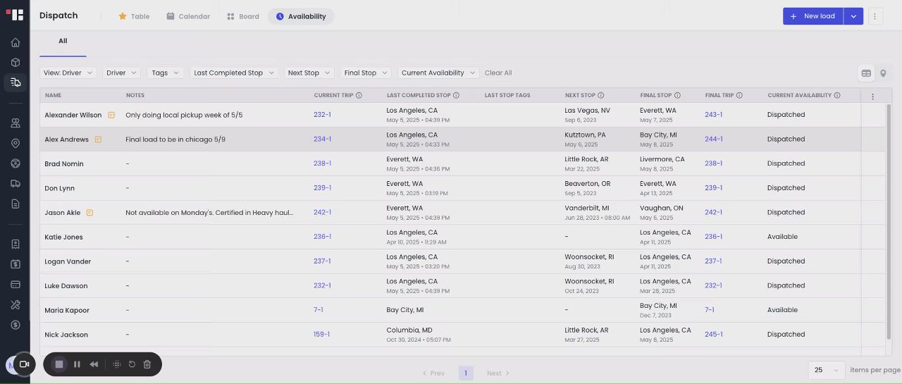Open the Tags filter dropdown
The height and width of the screenshot is (384, 902).
click(x=165, y=73)
